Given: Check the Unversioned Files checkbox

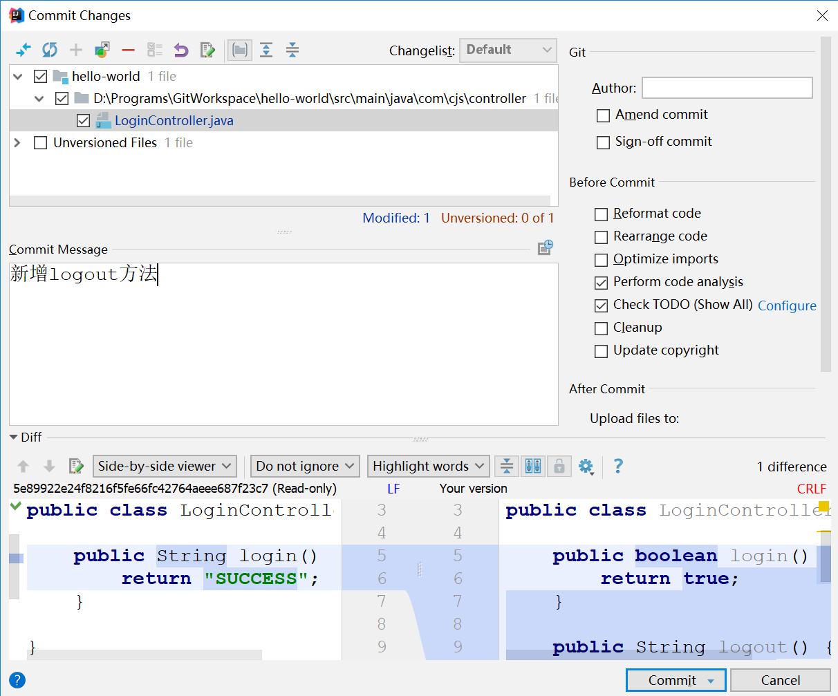Looking at the screenshot, I should click(x=41, y=142).
